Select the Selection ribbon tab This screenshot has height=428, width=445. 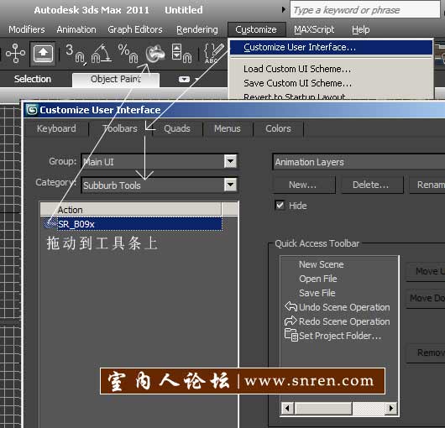(33, 79)
